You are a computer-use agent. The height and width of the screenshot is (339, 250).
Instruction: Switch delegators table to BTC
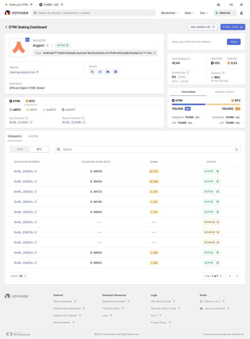tap(39, 149)
